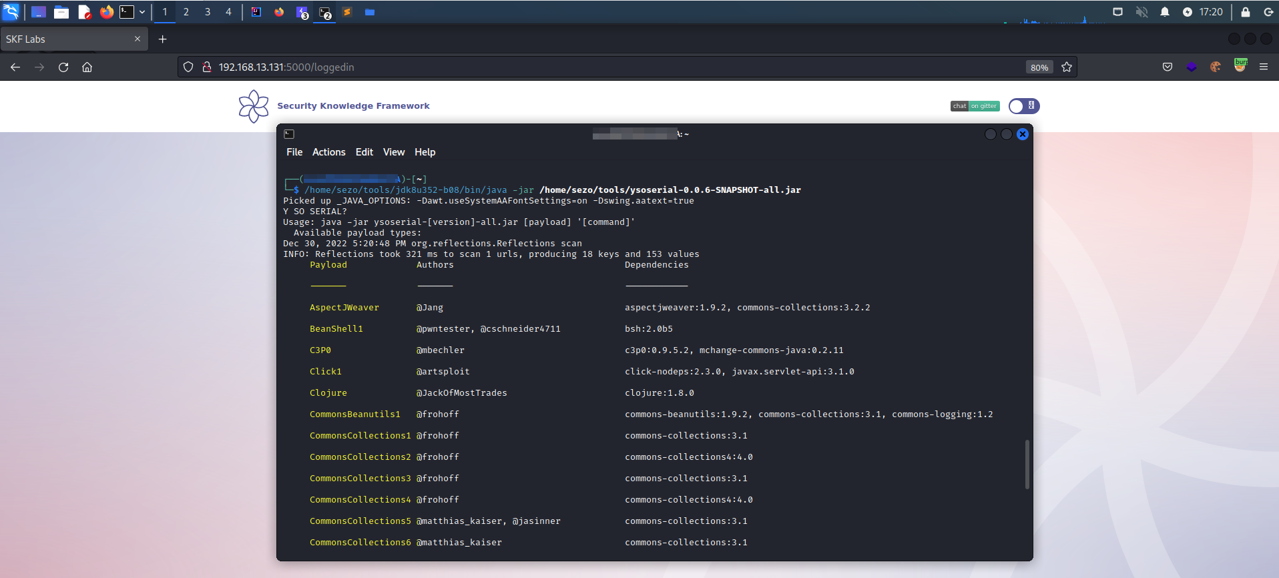Open the Security Knowledge Framework title link

[x=353, y=106]
